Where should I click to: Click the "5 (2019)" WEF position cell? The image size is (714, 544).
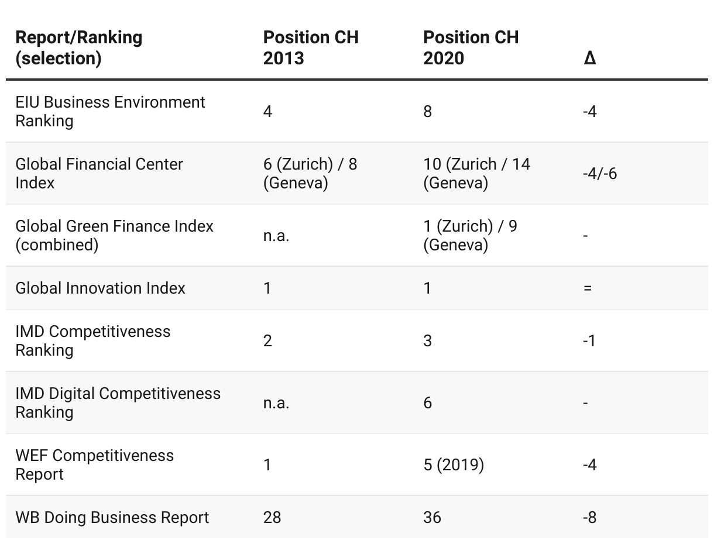tap(454, 464)
